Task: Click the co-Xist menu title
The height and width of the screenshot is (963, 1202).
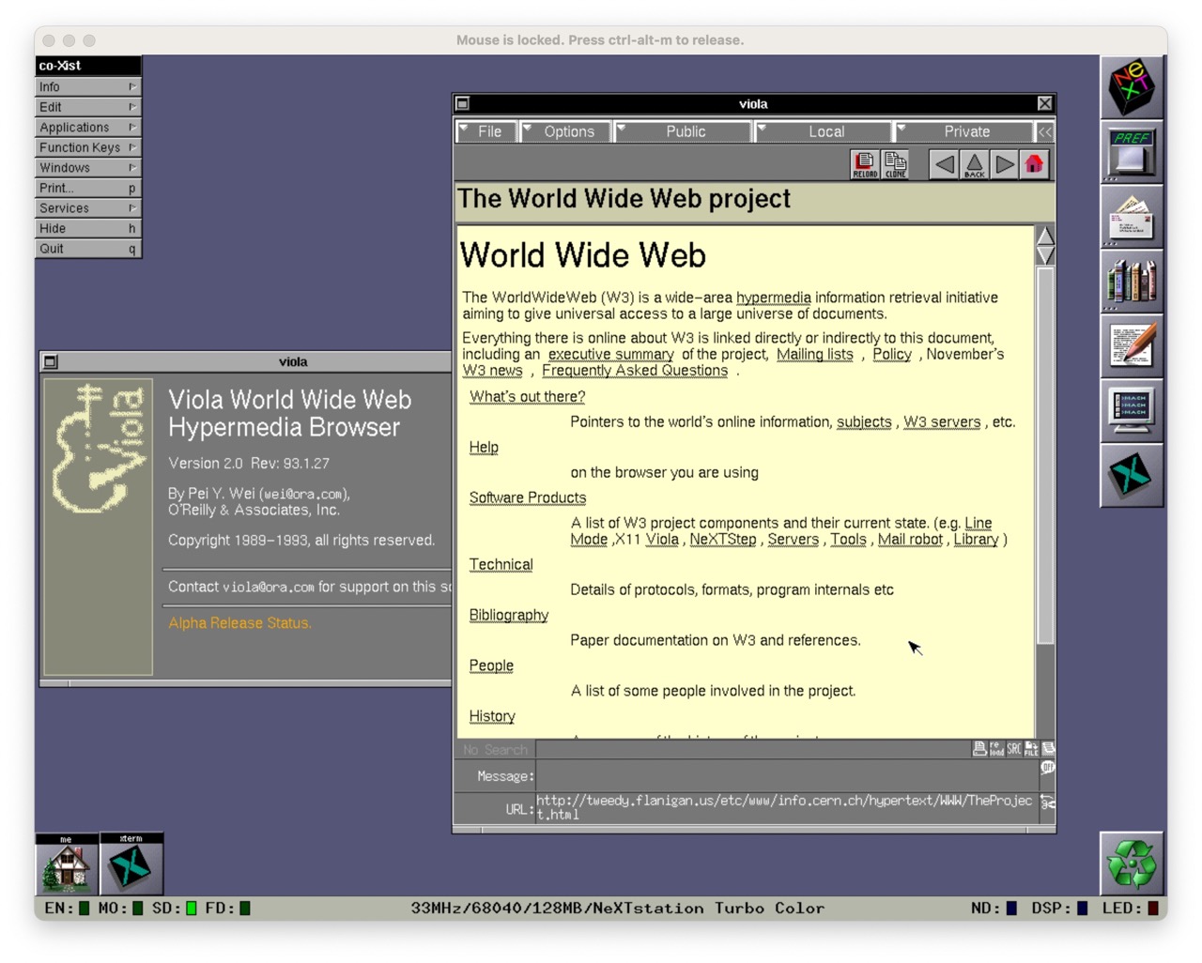Action: click(88, 66)
